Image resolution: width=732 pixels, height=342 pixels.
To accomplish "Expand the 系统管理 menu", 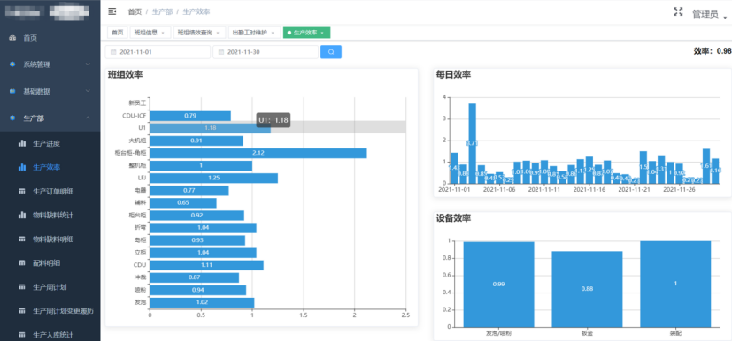I will point(50,65).
